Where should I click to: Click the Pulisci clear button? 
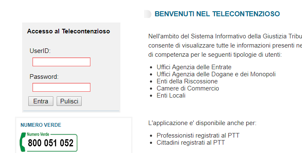click(x=69, y=101)
